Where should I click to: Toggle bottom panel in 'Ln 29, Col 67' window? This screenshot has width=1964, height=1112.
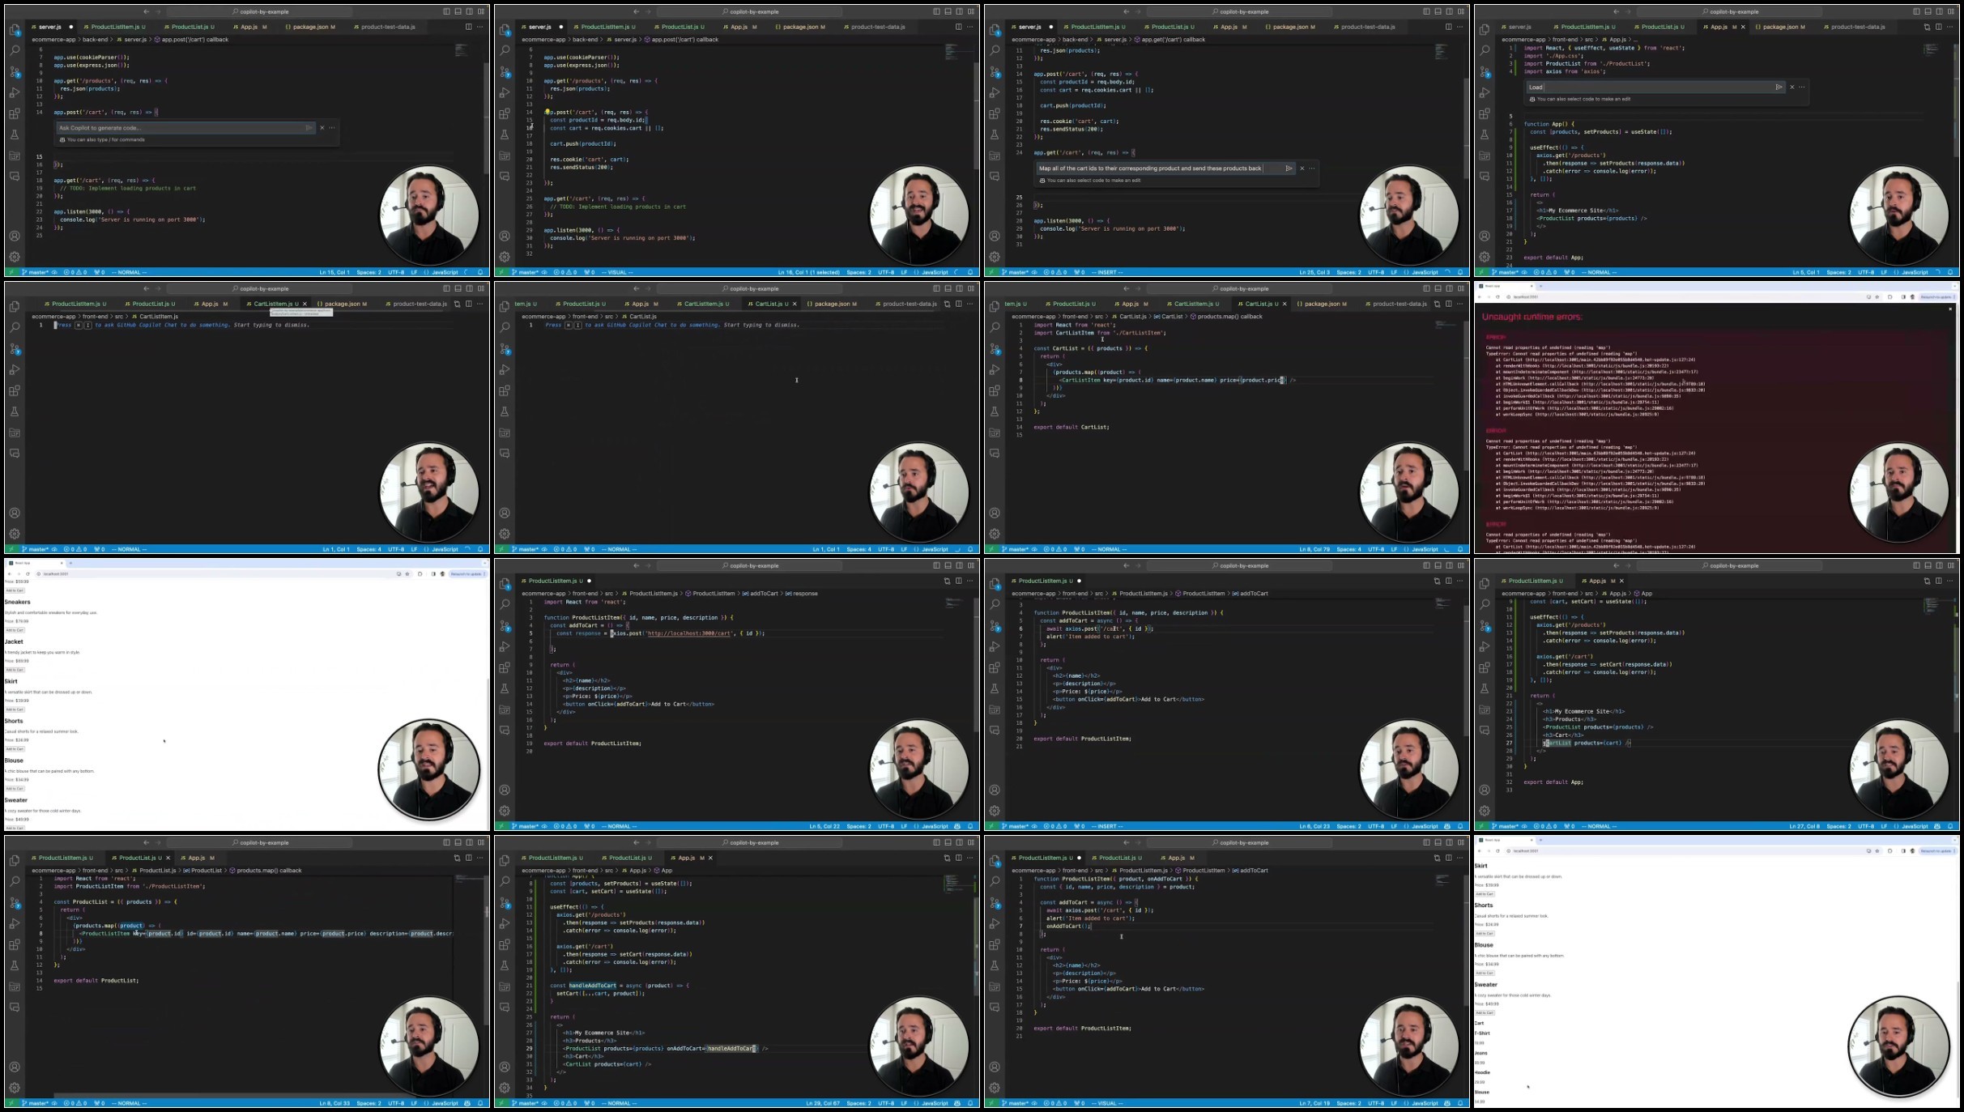click(x=948, y=842)
